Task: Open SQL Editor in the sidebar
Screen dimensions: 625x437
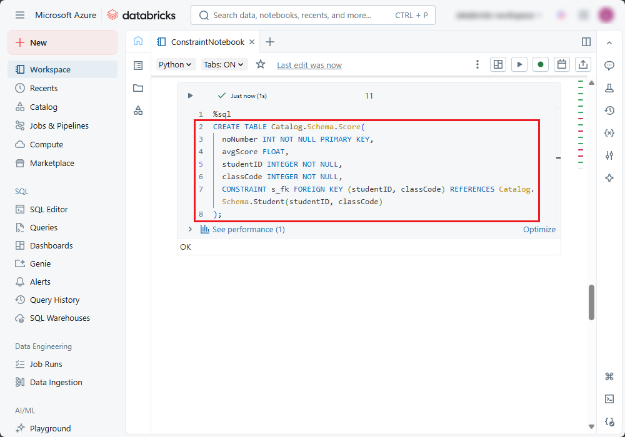Action: (49, 209)
